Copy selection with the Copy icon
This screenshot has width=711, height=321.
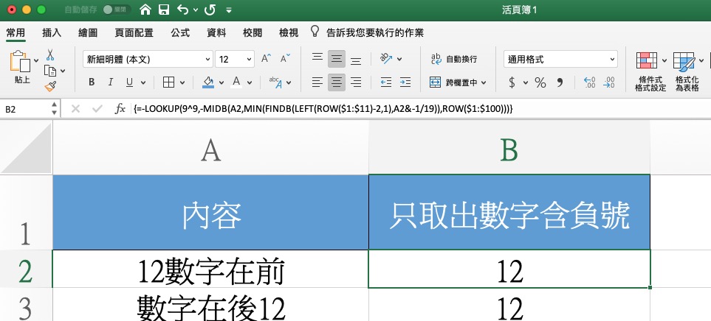point(50,71)
